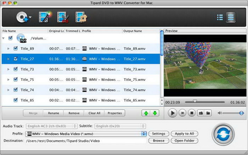Screen dimensions: 248x155
Task: Collapse the DVD volume tree node
Action: (4, 38)
